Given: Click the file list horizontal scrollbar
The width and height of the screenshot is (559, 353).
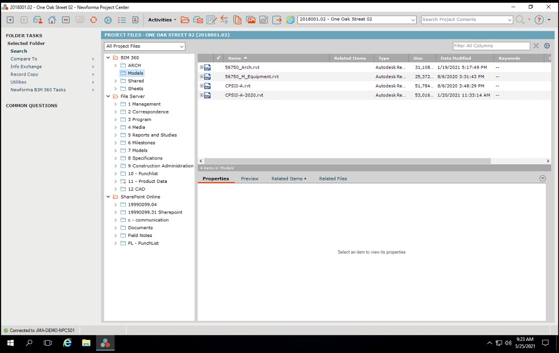Looking at the screenshot, I should click(347, 161).
